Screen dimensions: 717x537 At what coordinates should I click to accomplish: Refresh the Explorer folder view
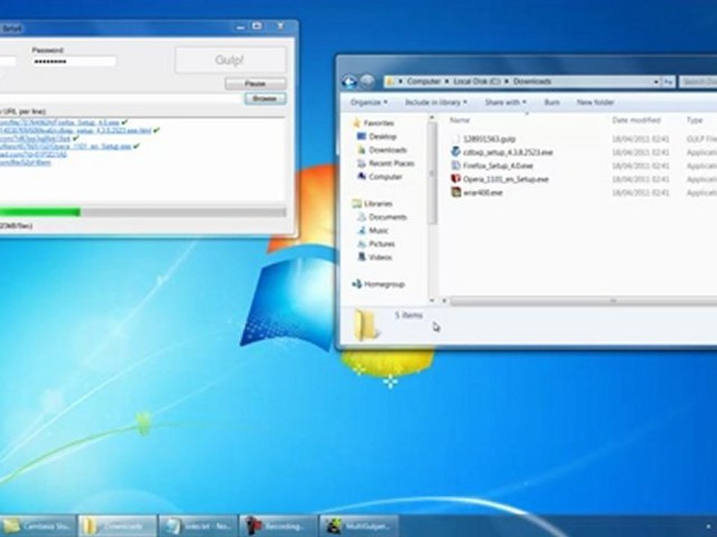(668, 82)
